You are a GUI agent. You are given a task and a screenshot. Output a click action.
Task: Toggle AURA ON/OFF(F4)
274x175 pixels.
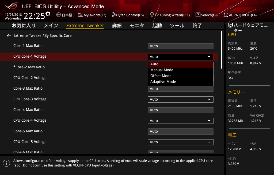[x=240, y=15]
